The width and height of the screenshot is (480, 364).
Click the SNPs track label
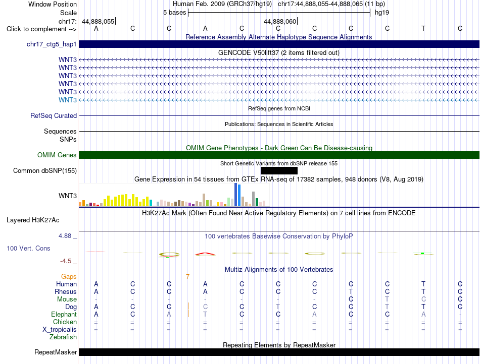click(68, 139)
